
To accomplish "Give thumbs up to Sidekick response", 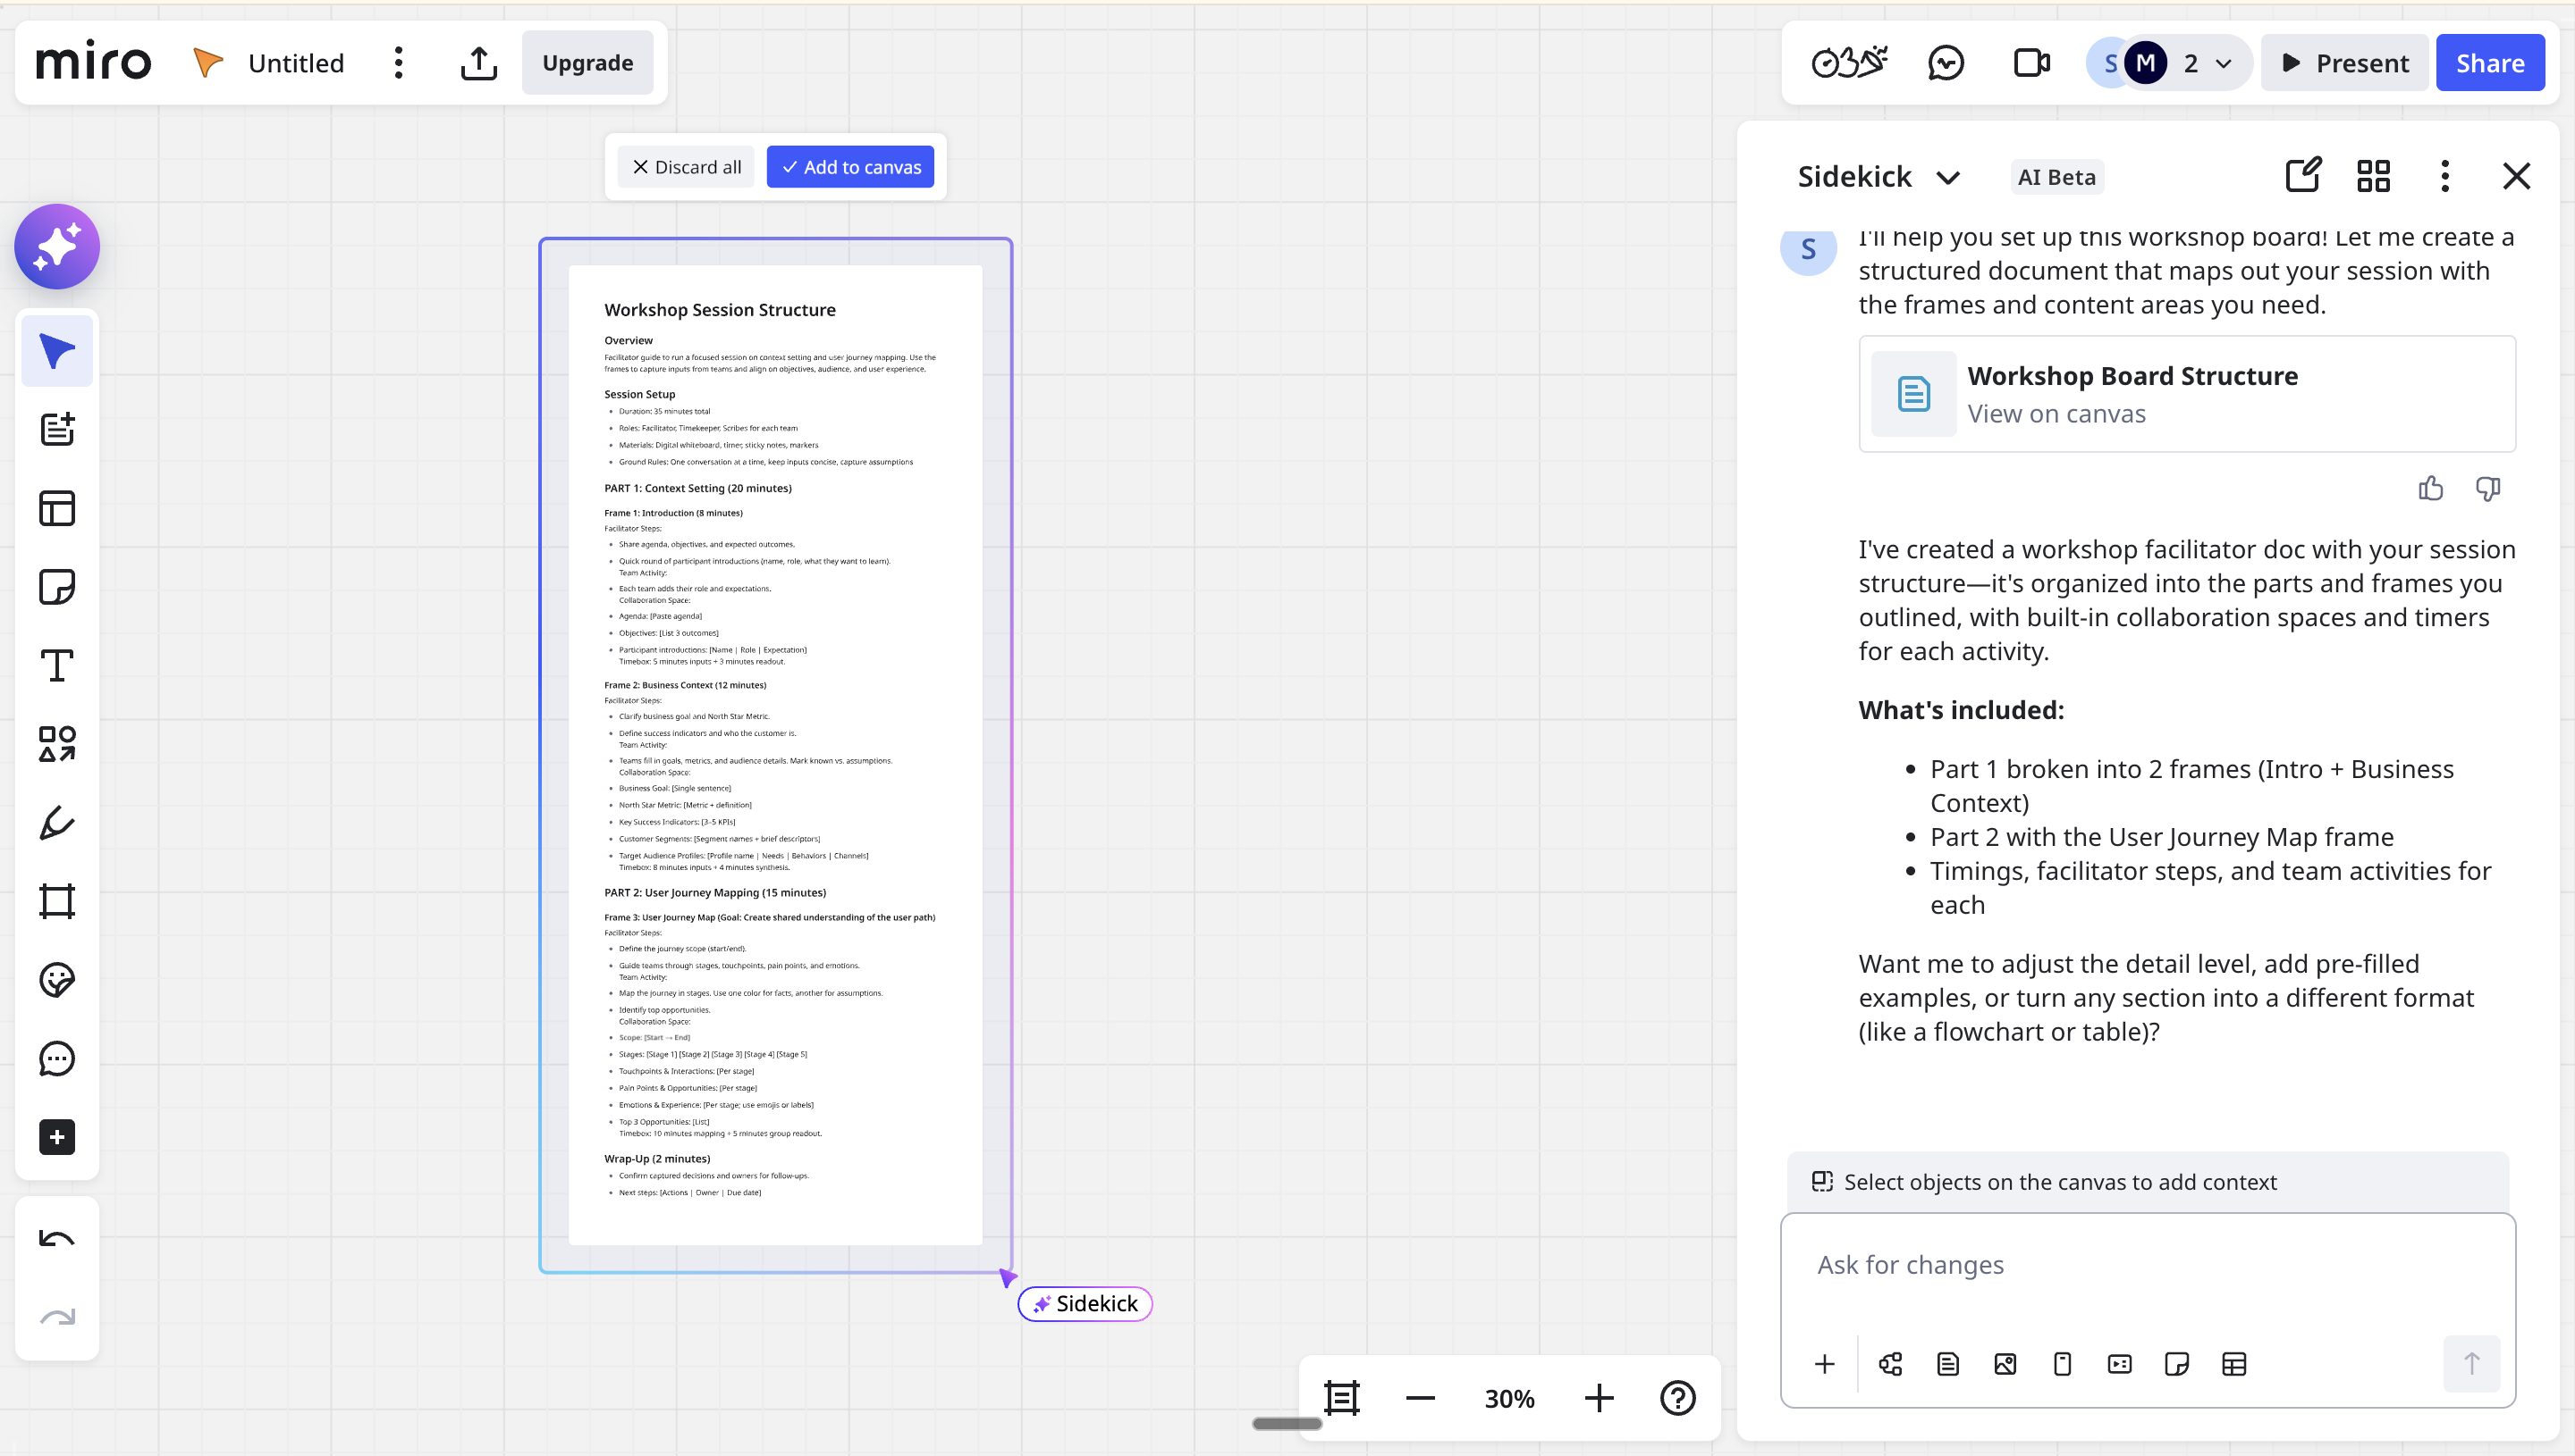I will pos(2430,488).
